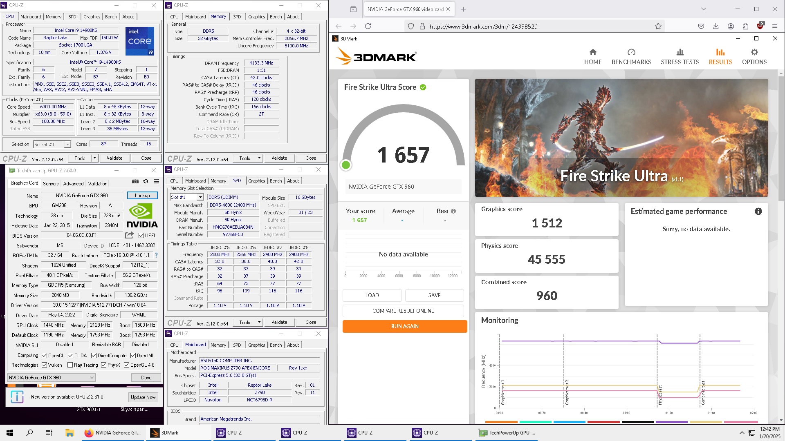Open 3DMark Home via the house icon

pos(593,52)
